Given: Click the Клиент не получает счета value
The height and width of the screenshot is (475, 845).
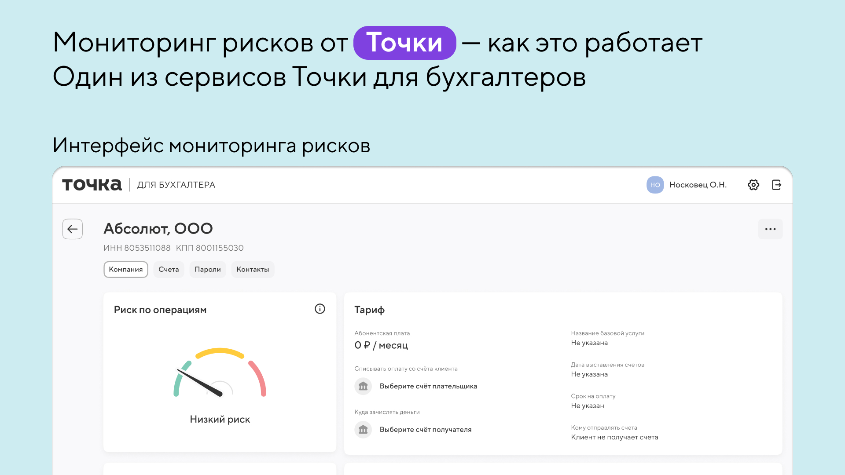Looking at the screenshot, I should point(614,437).
